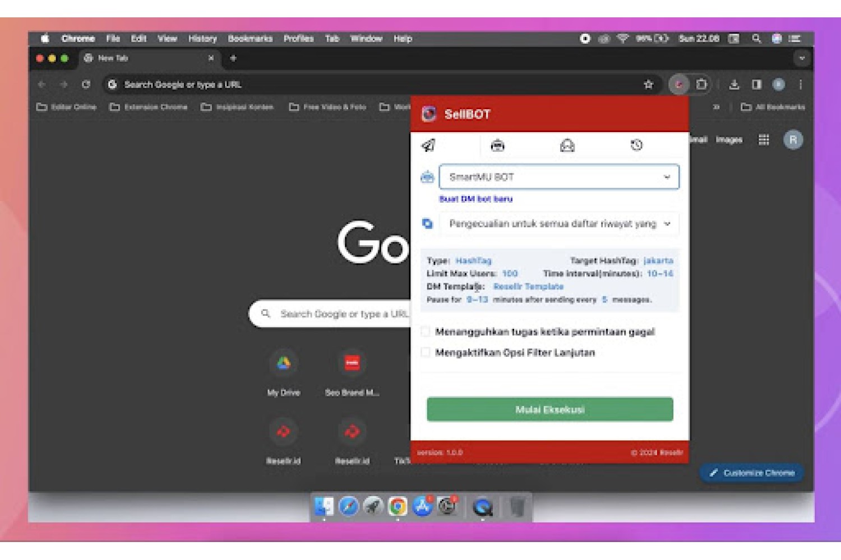
Task: Enable Mengaktifkan Opsi Filter Lanjutan
Action: coord(426,352)
